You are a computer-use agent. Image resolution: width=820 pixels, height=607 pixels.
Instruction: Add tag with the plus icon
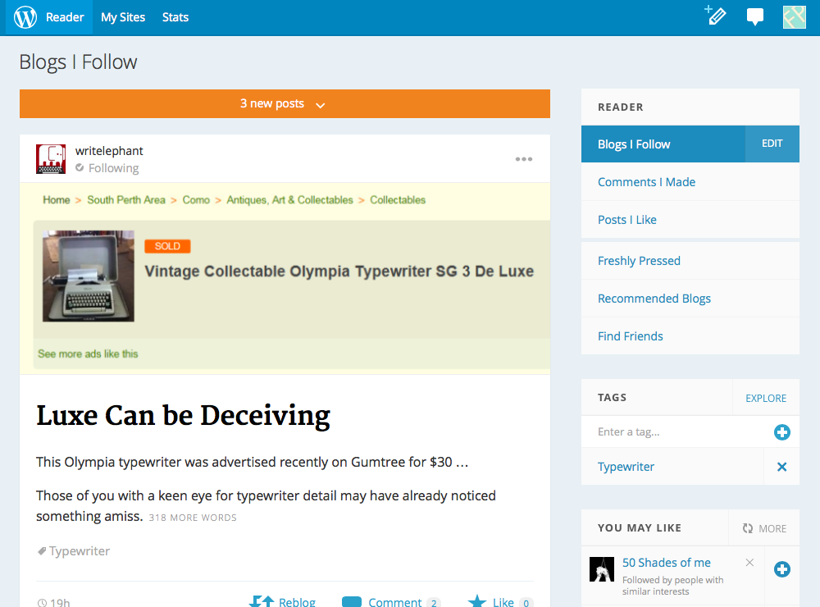[x=781, y=432]
